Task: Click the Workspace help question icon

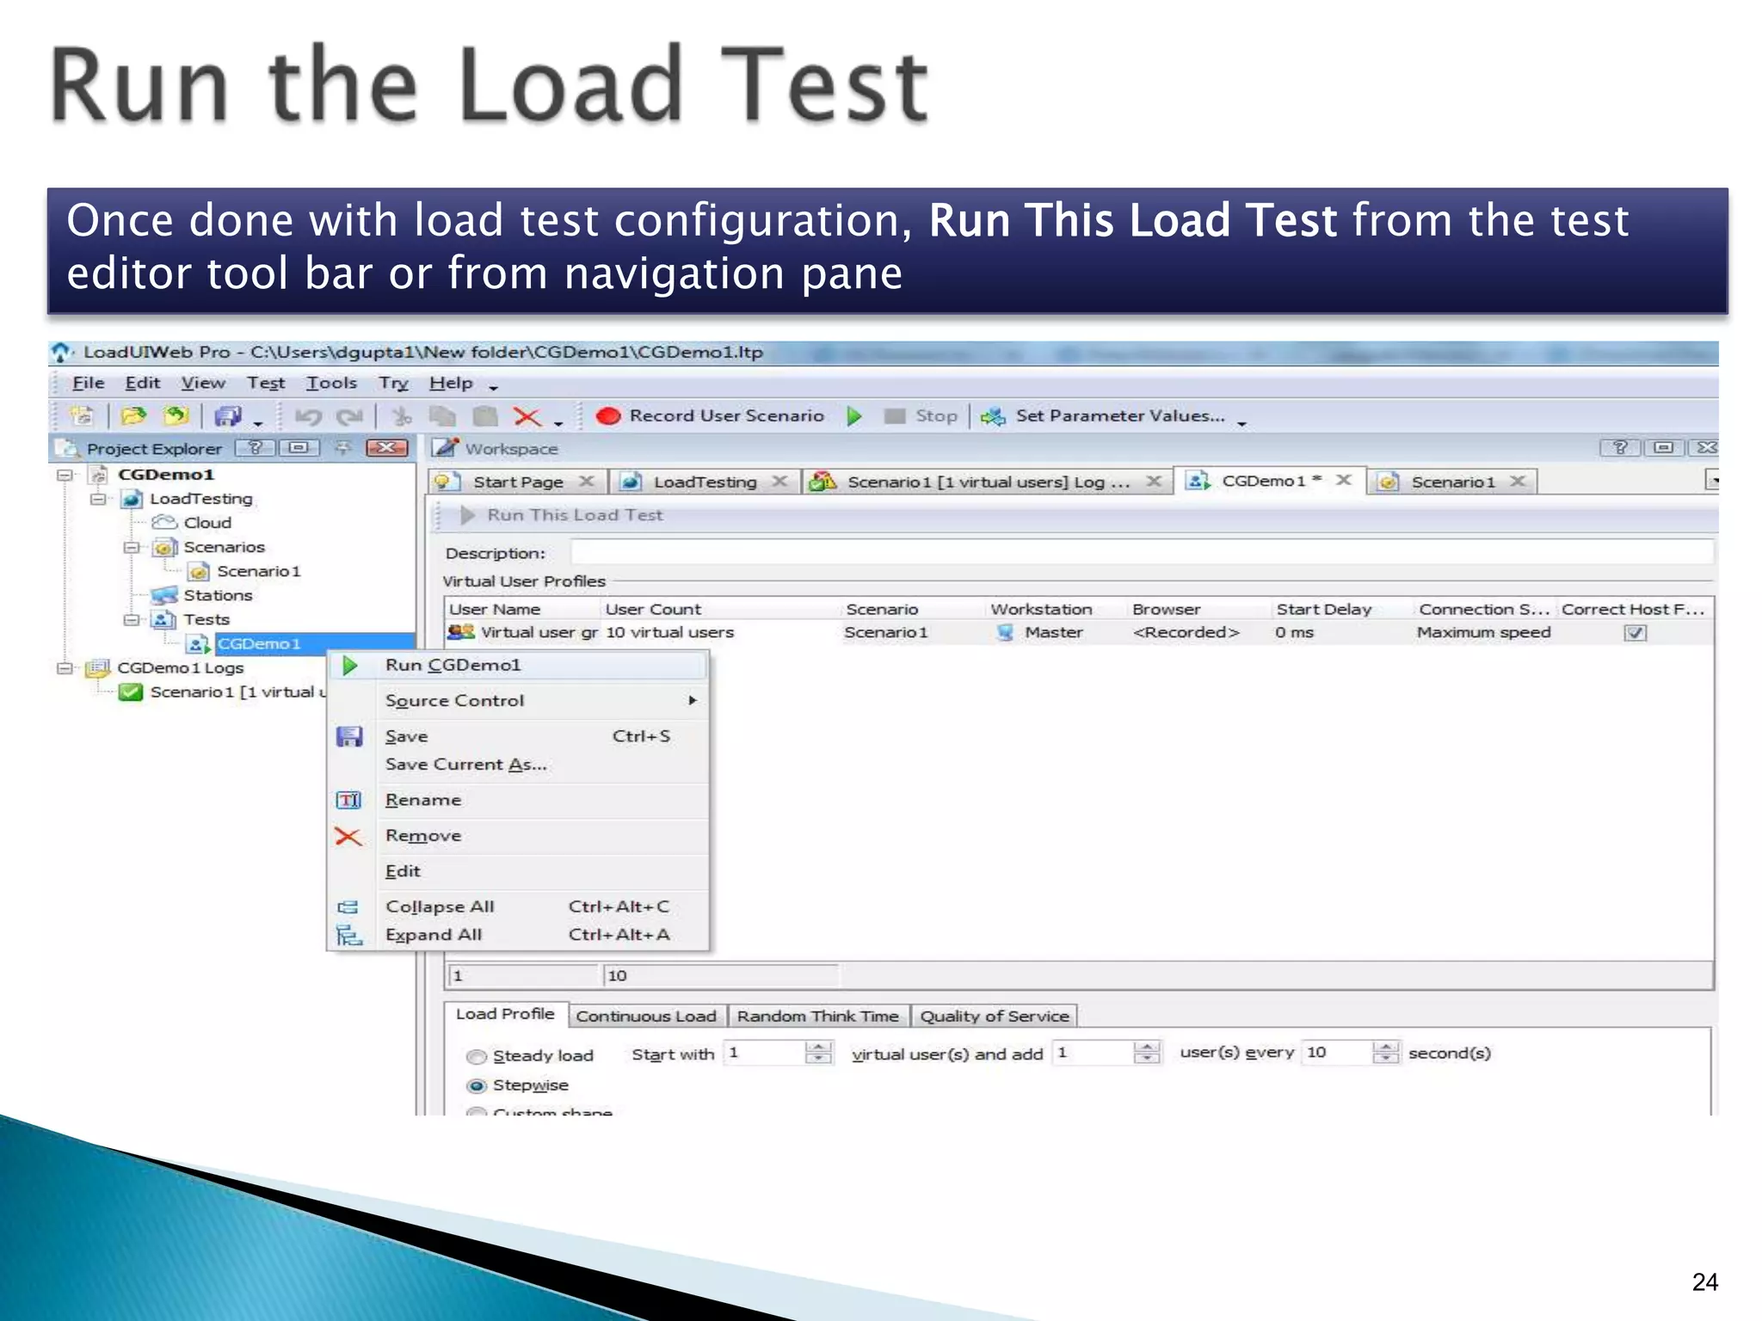Action: click(x=1619, y=447)
